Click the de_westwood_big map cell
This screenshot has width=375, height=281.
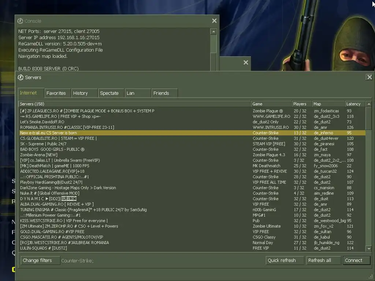[330, 221]
